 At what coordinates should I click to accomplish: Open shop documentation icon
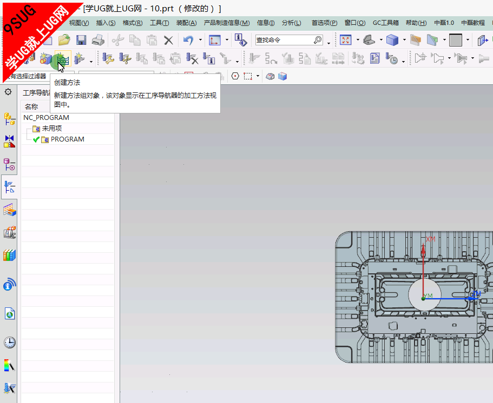375,58
